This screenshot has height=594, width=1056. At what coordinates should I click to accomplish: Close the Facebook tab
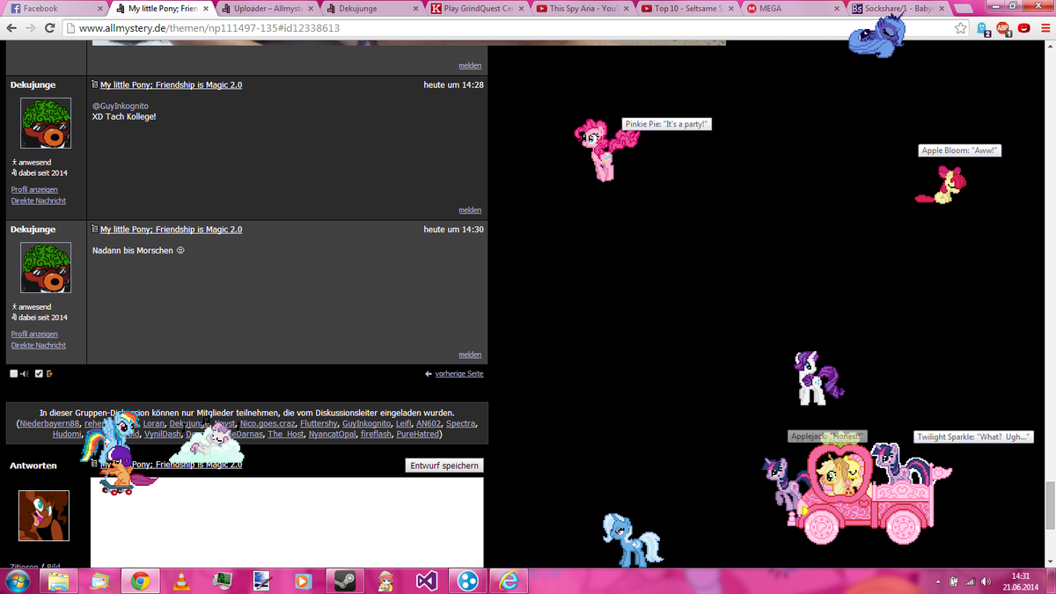click(99, 9)
